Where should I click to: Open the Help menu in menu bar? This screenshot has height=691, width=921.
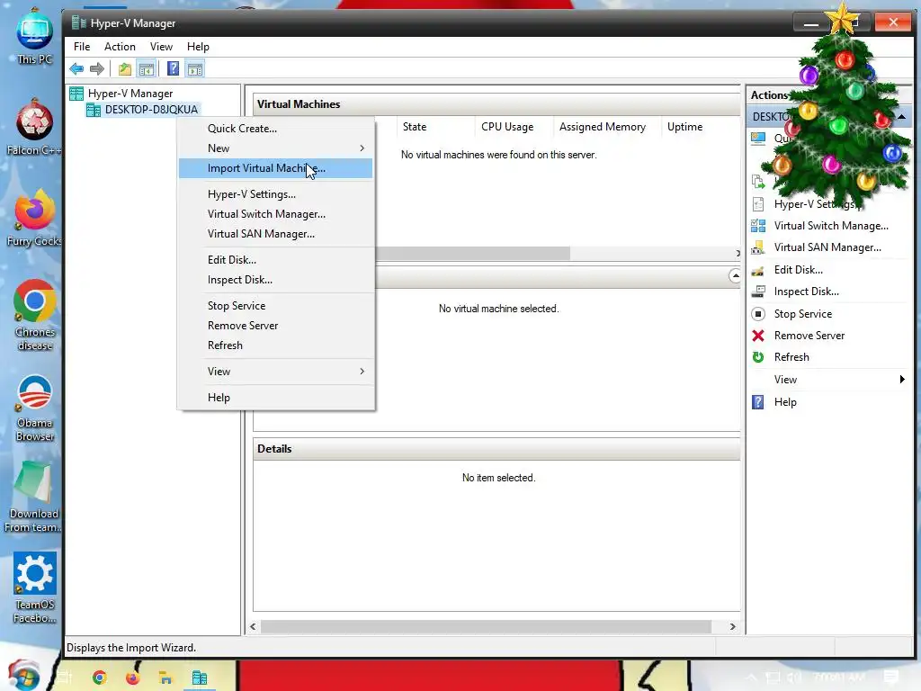pos(198,47)
